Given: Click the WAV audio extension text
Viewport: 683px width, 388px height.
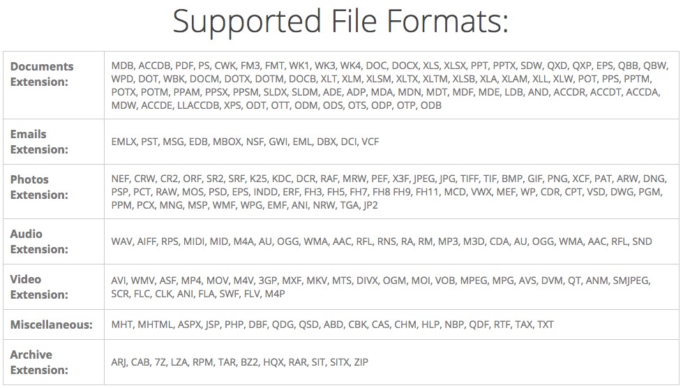Looking at the screenshot, I should point(121,241).
